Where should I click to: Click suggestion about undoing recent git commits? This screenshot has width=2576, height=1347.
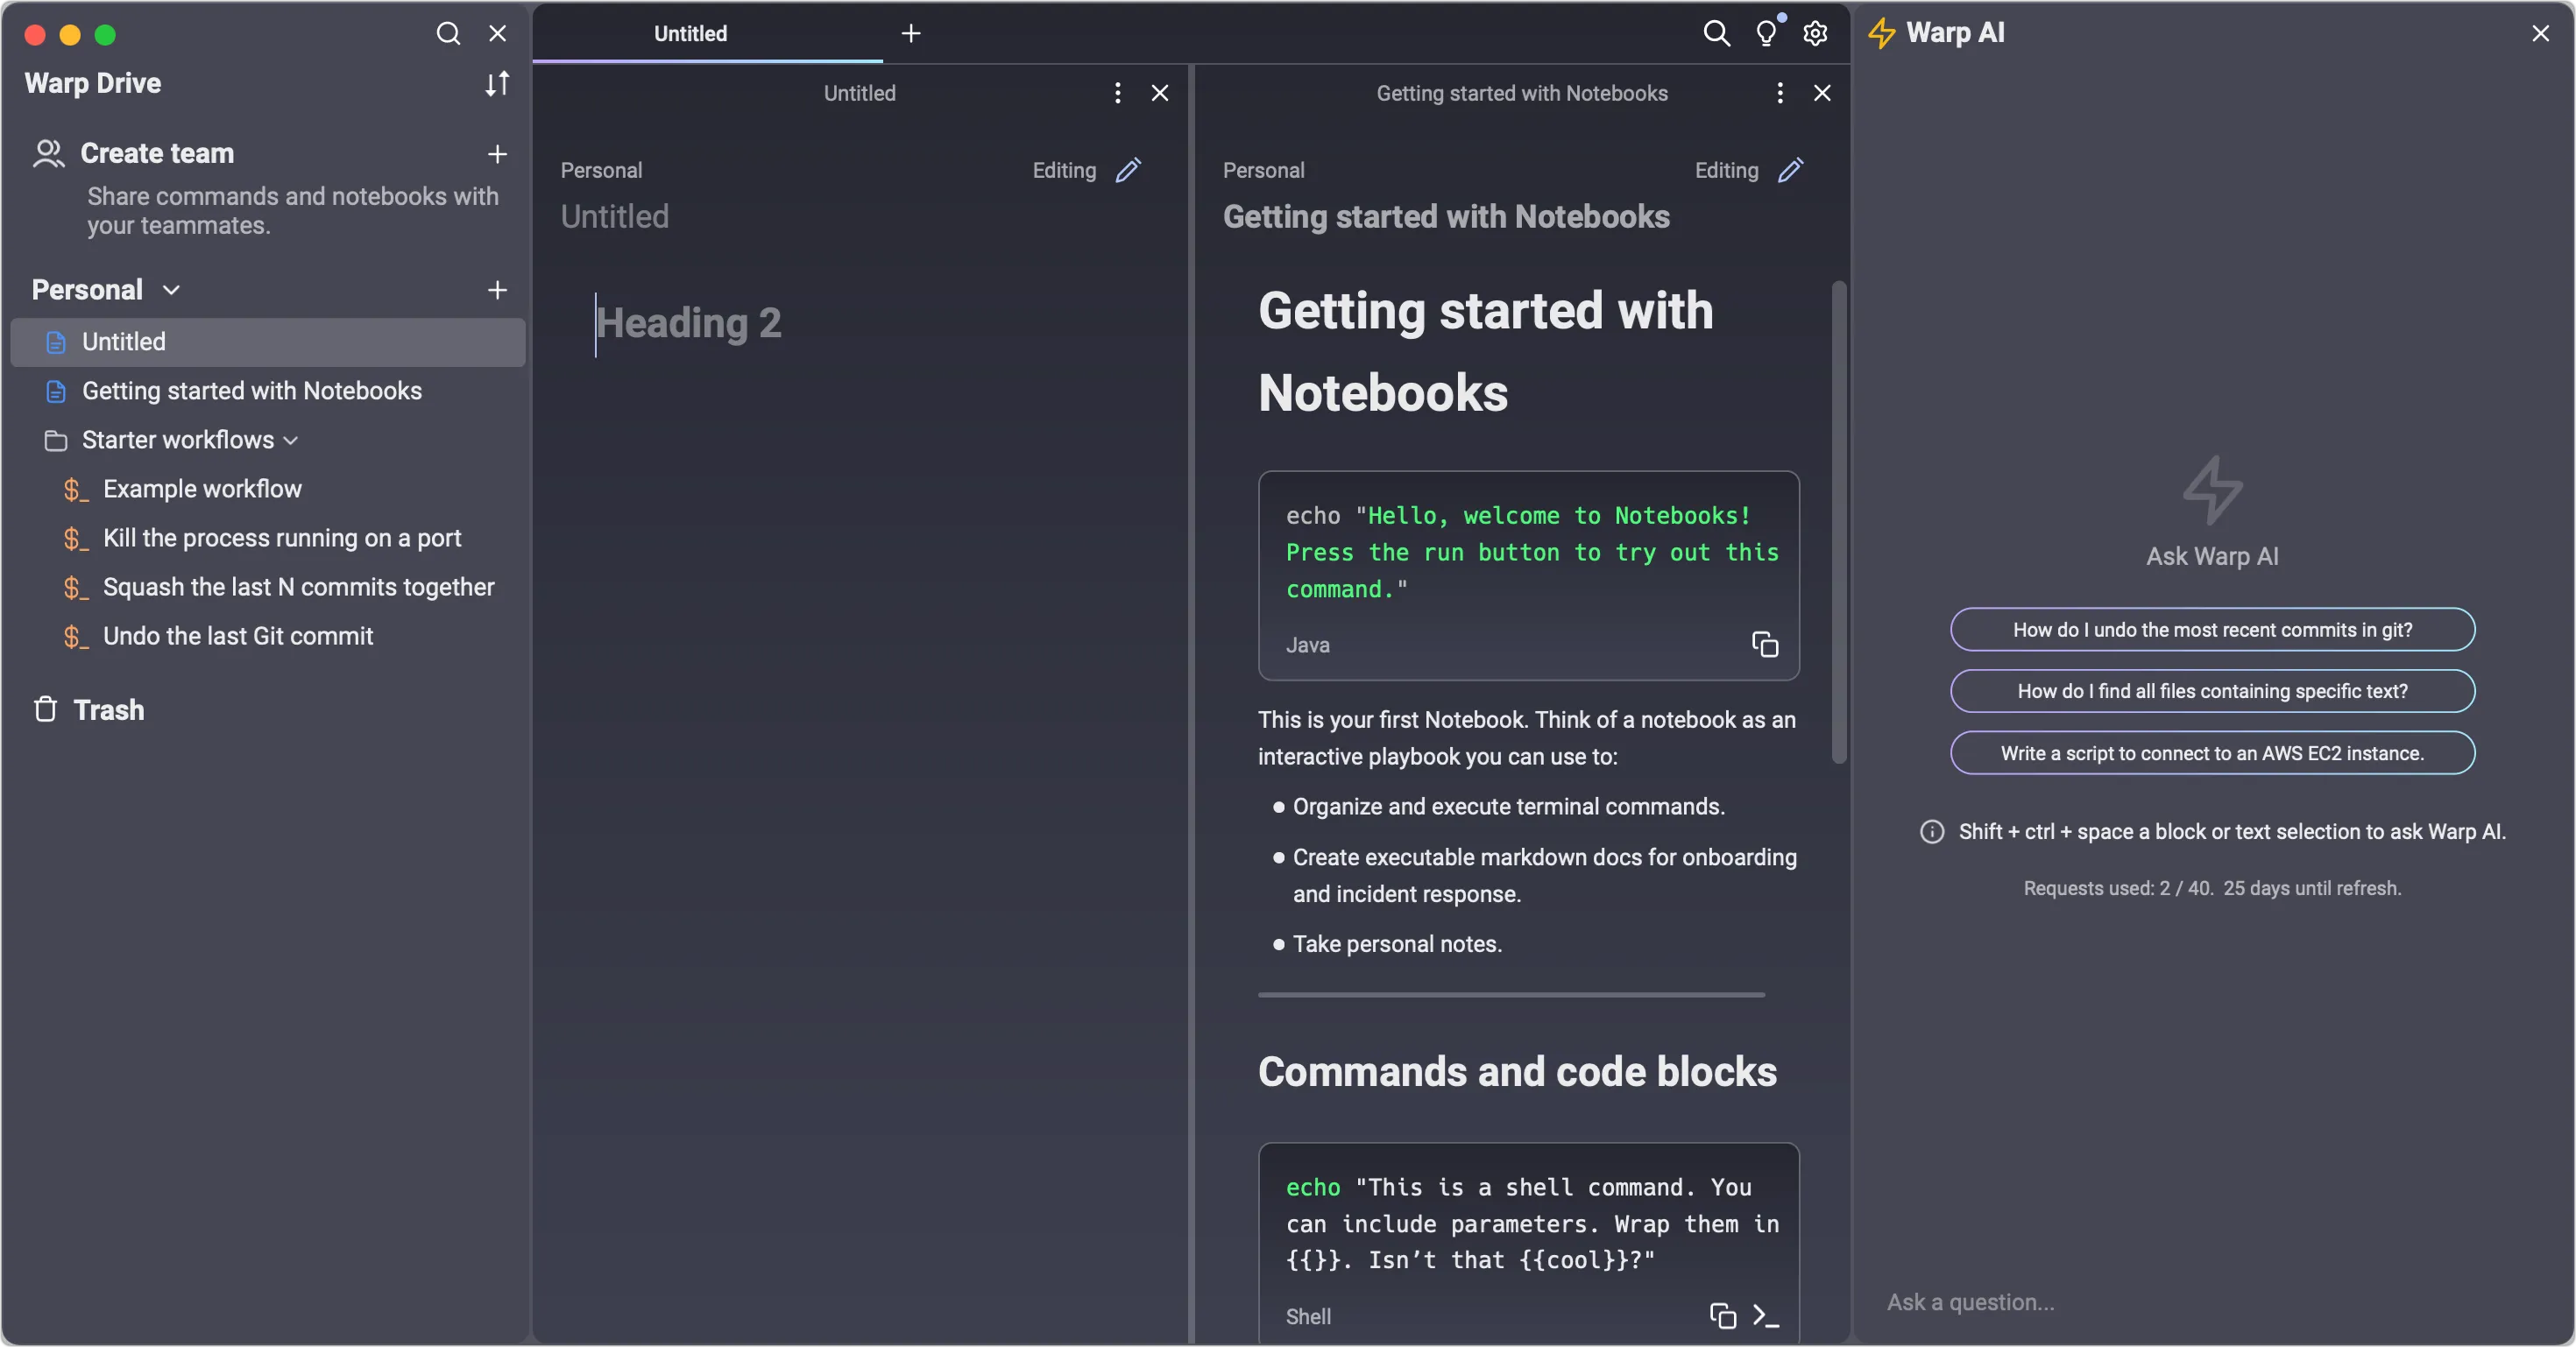(x=2212, y=630)
